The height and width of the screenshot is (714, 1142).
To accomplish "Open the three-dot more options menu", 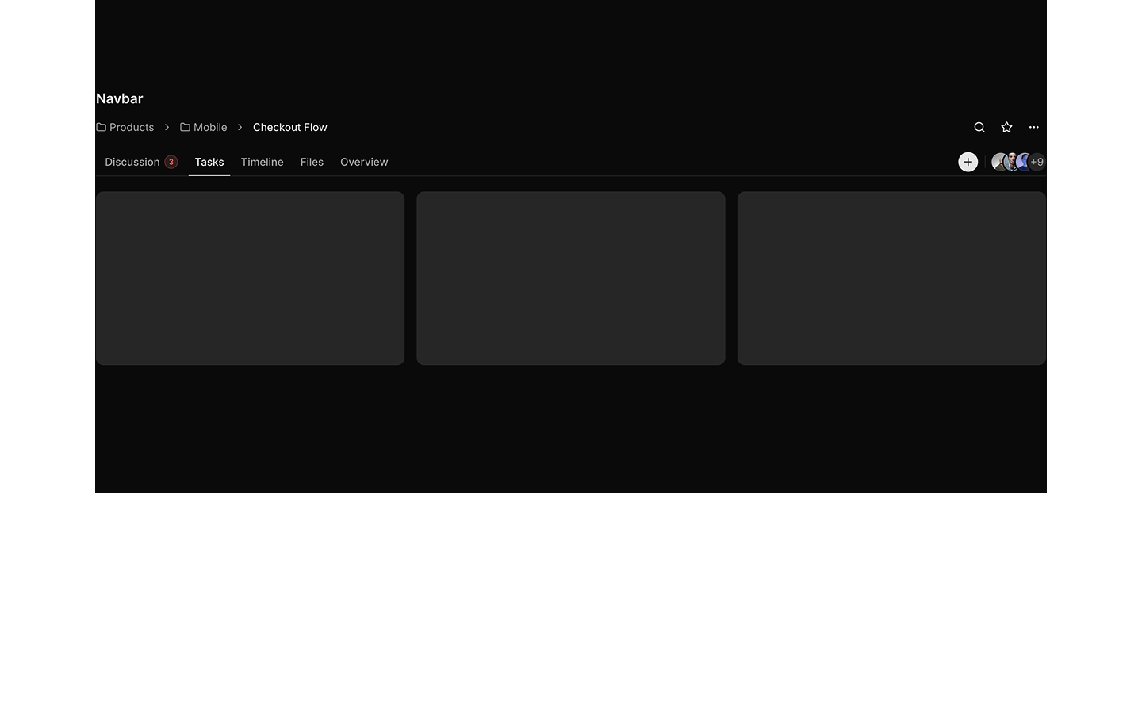I will tap(1033, 127).
